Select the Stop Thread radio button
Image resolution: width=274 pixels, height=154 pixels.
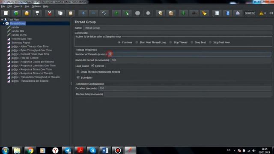point(170,42)
